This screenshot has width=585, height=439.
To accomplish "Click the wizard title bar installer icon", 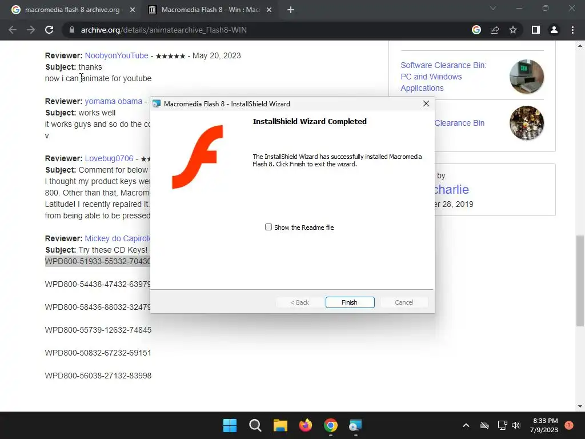I will pyautogui.click(x=157, y=104).
